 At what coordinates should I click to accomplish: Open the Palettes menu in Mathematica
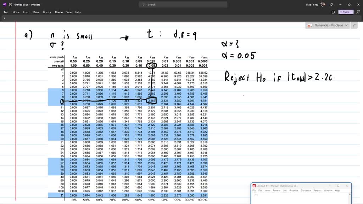coord(317,191)
